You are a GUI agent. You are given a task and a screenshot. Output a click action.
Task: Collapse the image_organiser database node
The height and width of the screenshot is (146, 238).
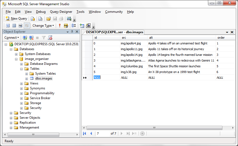(16, 59)
